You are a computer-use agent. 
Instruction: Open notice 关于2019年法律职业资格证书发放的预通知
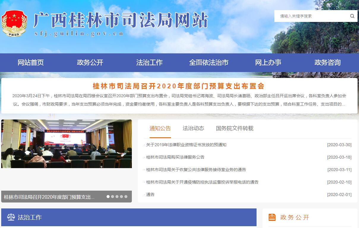[186, 145]
